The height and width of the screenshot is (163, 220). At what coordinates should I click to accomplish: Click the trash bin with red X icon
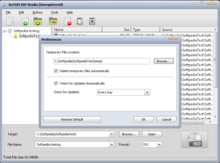coord(92,21)
